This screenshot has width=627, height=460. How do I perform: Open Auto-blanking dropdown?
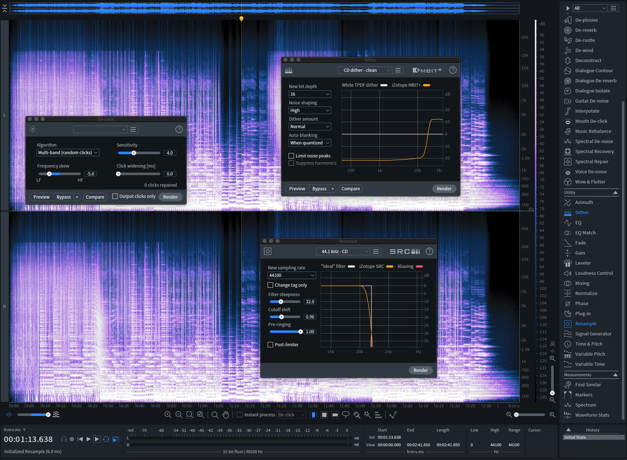pyautogui.click(x=310, y=143)
